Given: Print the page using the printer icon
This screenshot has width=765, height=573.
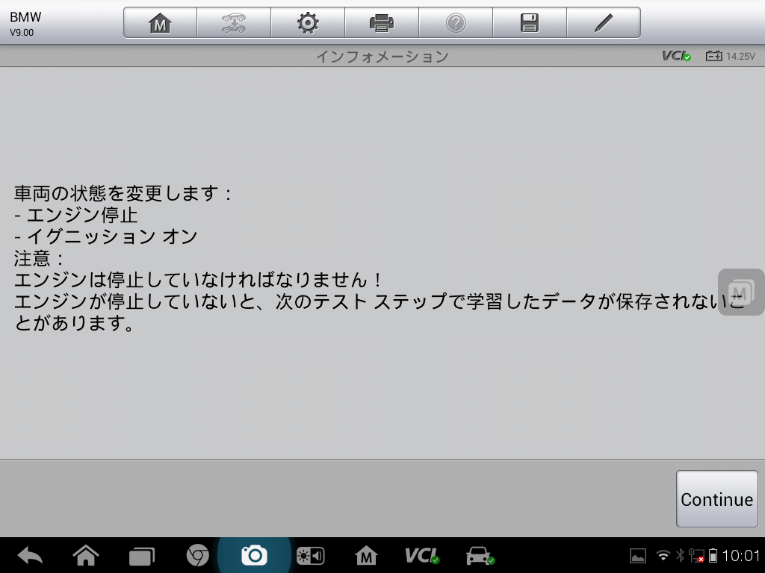Looking at the screenshot, I should (381, 23).
